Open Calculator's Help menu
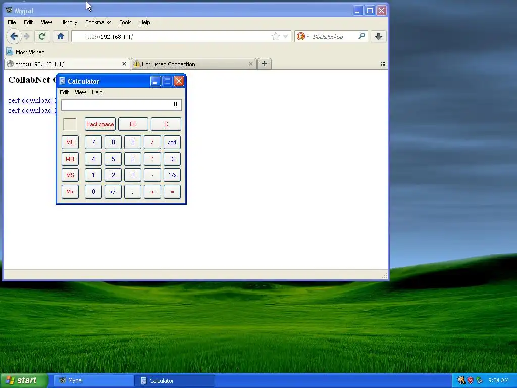Viewport: 517px width, 388px height. (x=97, y=92)
